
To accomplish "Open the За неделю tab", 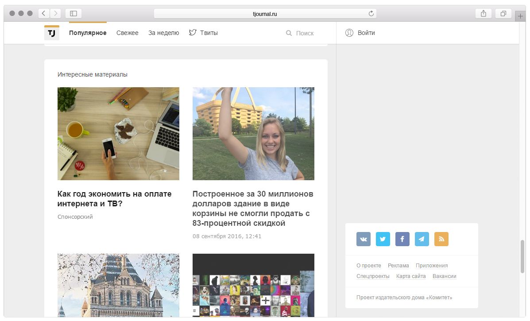I will coord(163,33).
